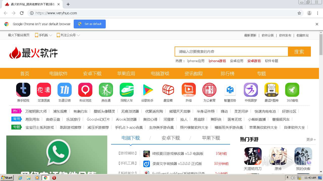
Task: Open the 我的侠客 game thumbnail
Action: (303, 156)
